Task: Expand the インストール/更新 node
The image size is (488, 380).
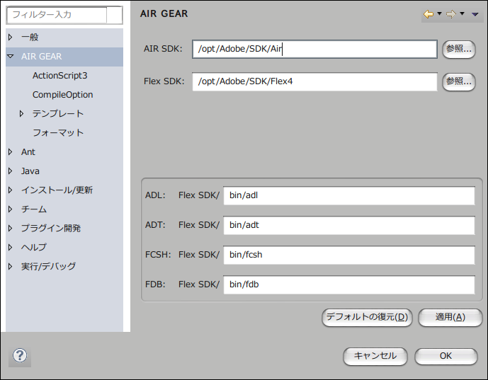Action: (11, 190)
